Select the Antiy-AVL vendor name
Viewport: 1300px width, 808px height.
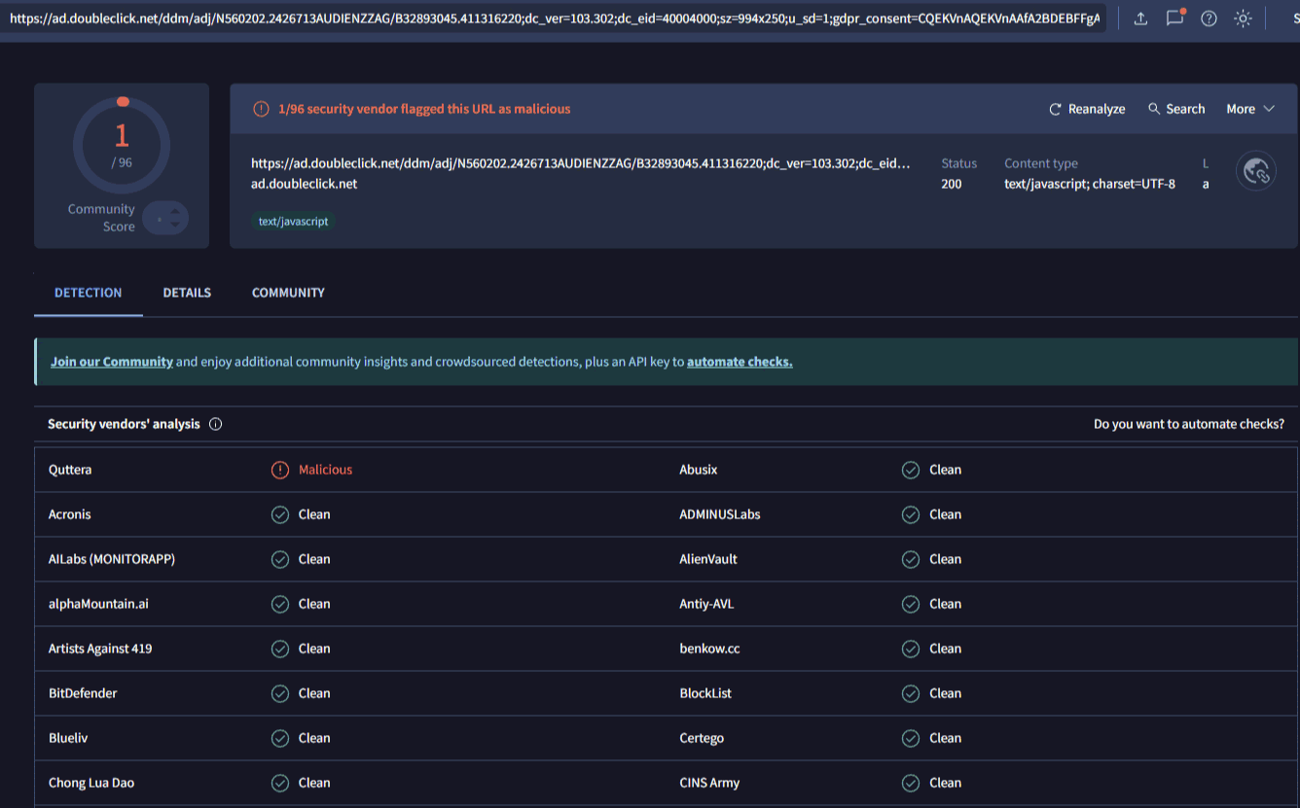coord(706,604)
